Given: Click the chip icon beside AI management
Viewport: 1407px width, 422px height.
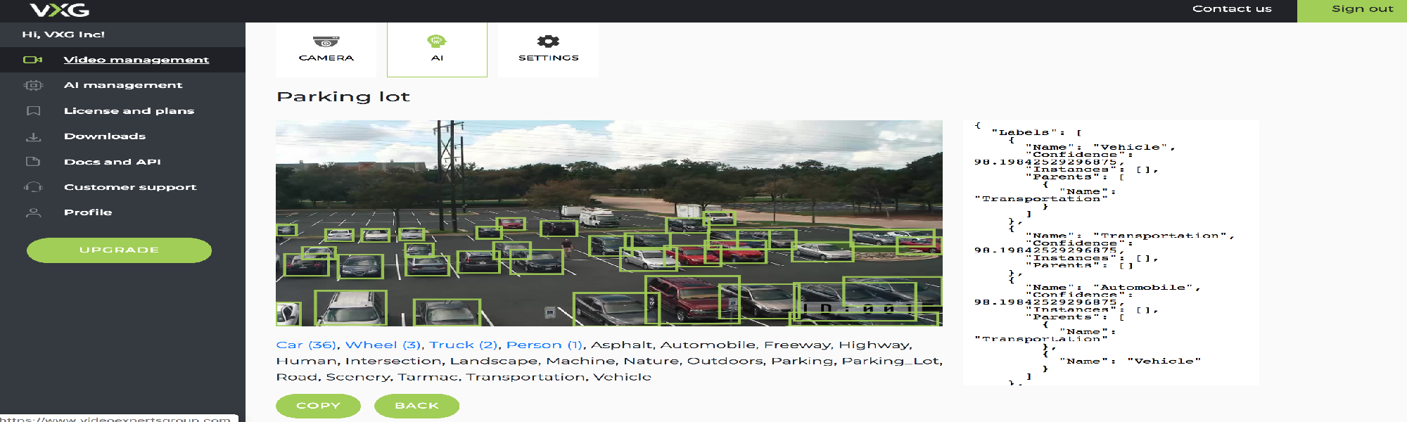Looking at the screenshot, I should pyautogui.click(x=33, y=85).
